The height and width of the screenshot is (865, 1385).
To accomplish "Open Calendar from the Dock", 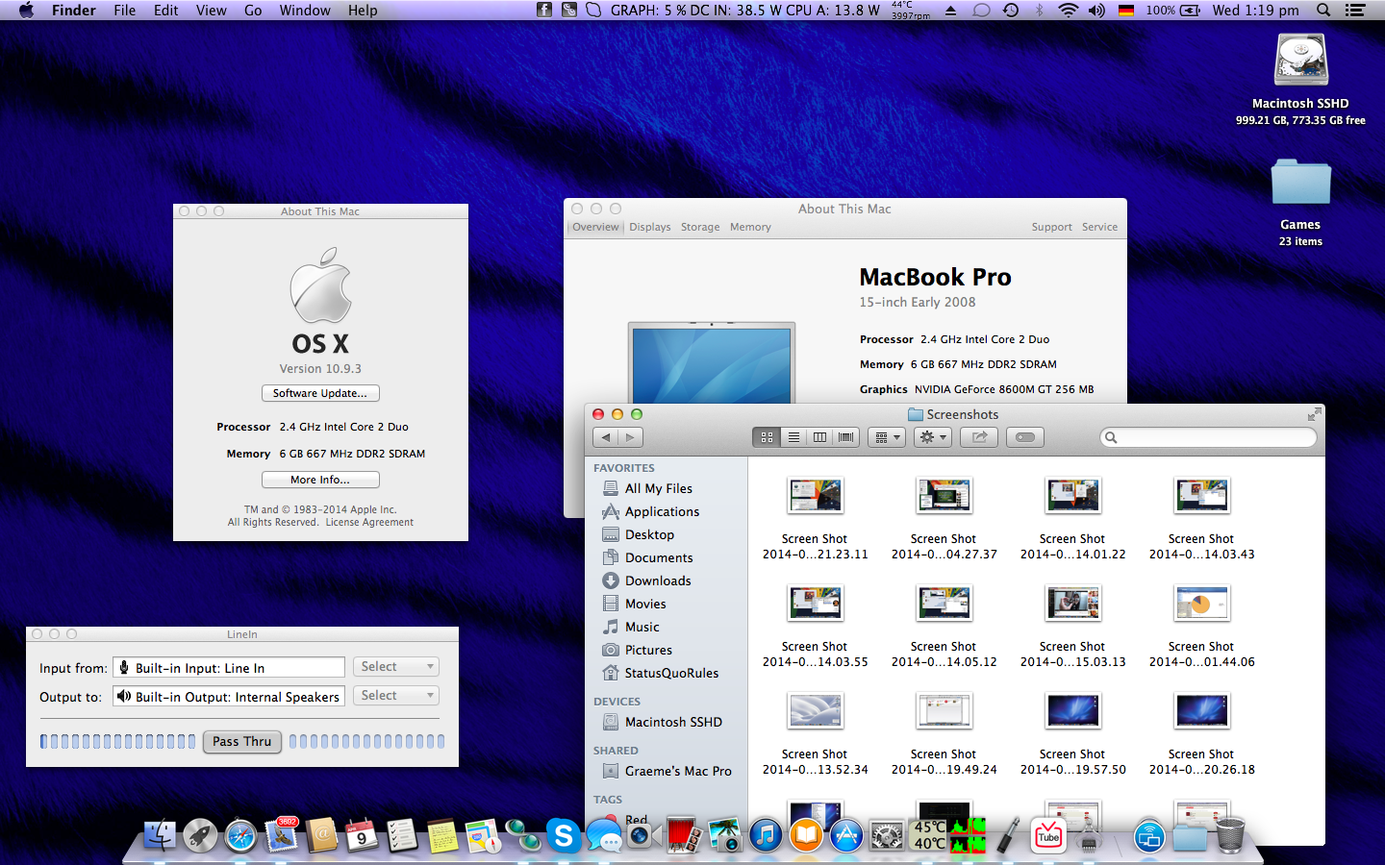I will (x=362, y=835).
